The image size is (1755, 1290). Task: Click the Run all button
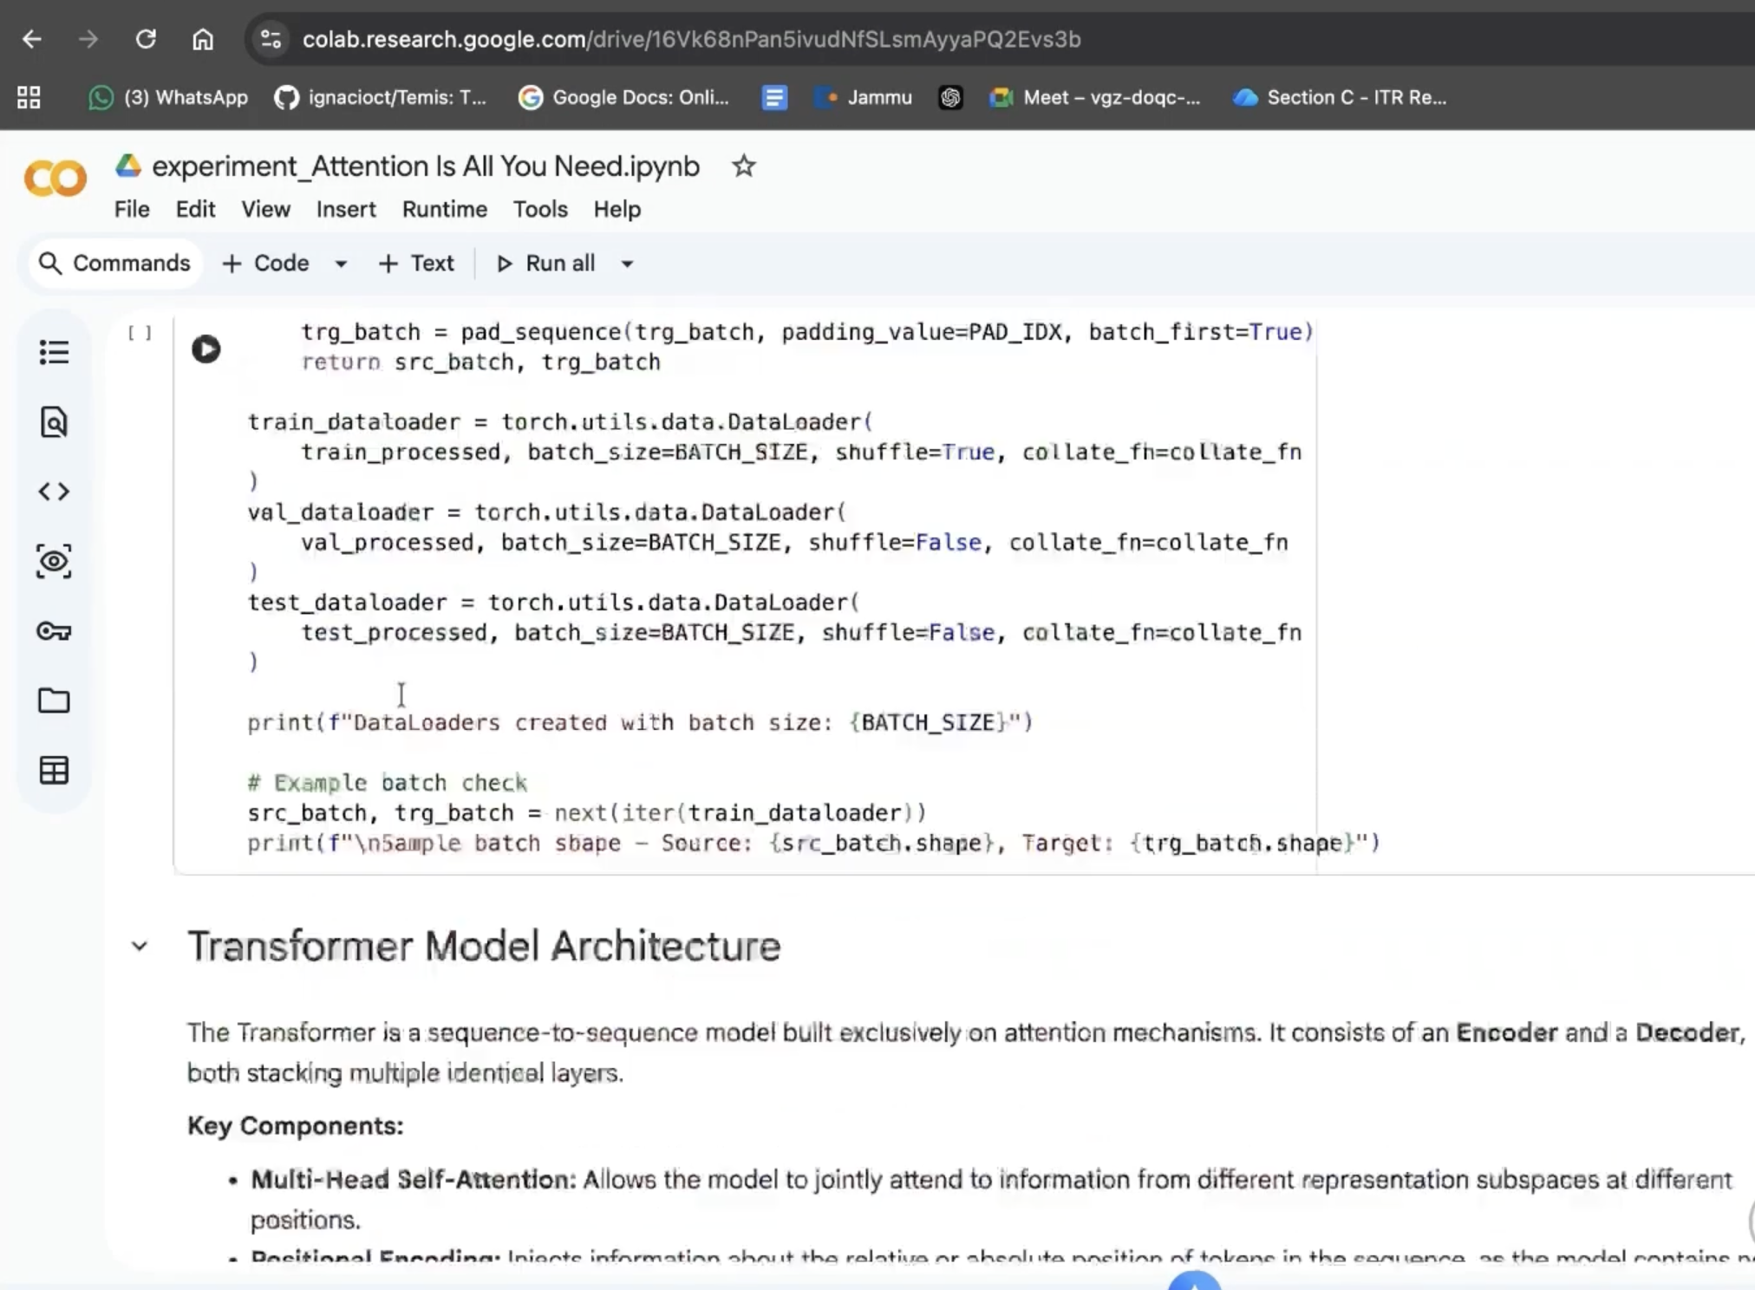pyautogui.click(x=546, y=264)
